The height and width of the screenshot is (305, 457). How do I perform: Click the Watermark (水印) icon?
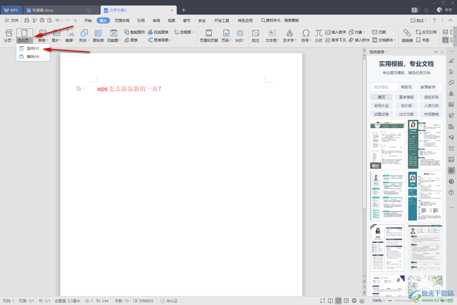pos(240,33)
